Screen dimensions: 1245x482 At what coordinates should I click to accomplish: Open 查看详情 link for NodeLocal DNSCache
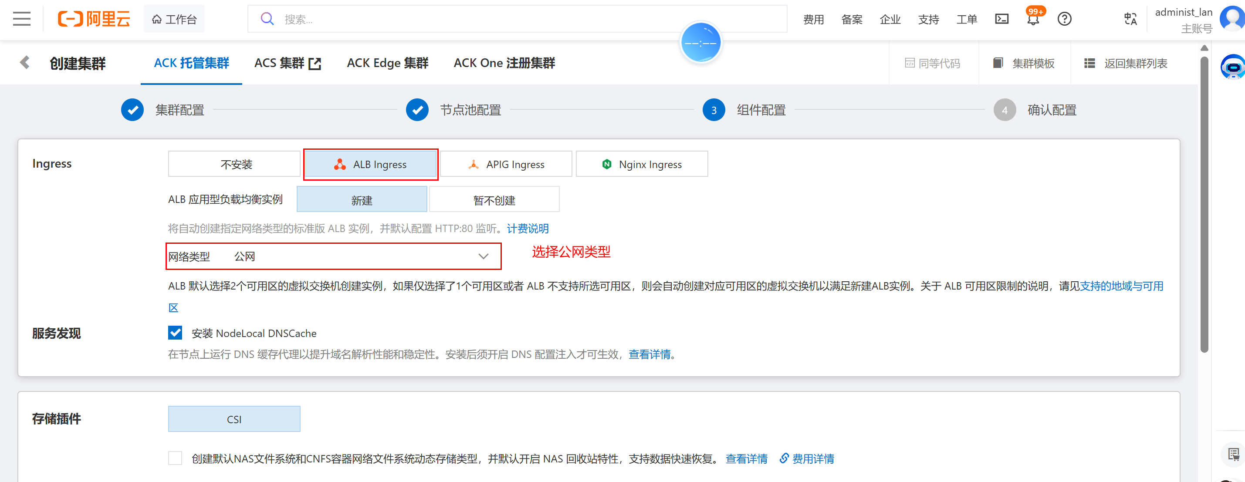point(650,354)
